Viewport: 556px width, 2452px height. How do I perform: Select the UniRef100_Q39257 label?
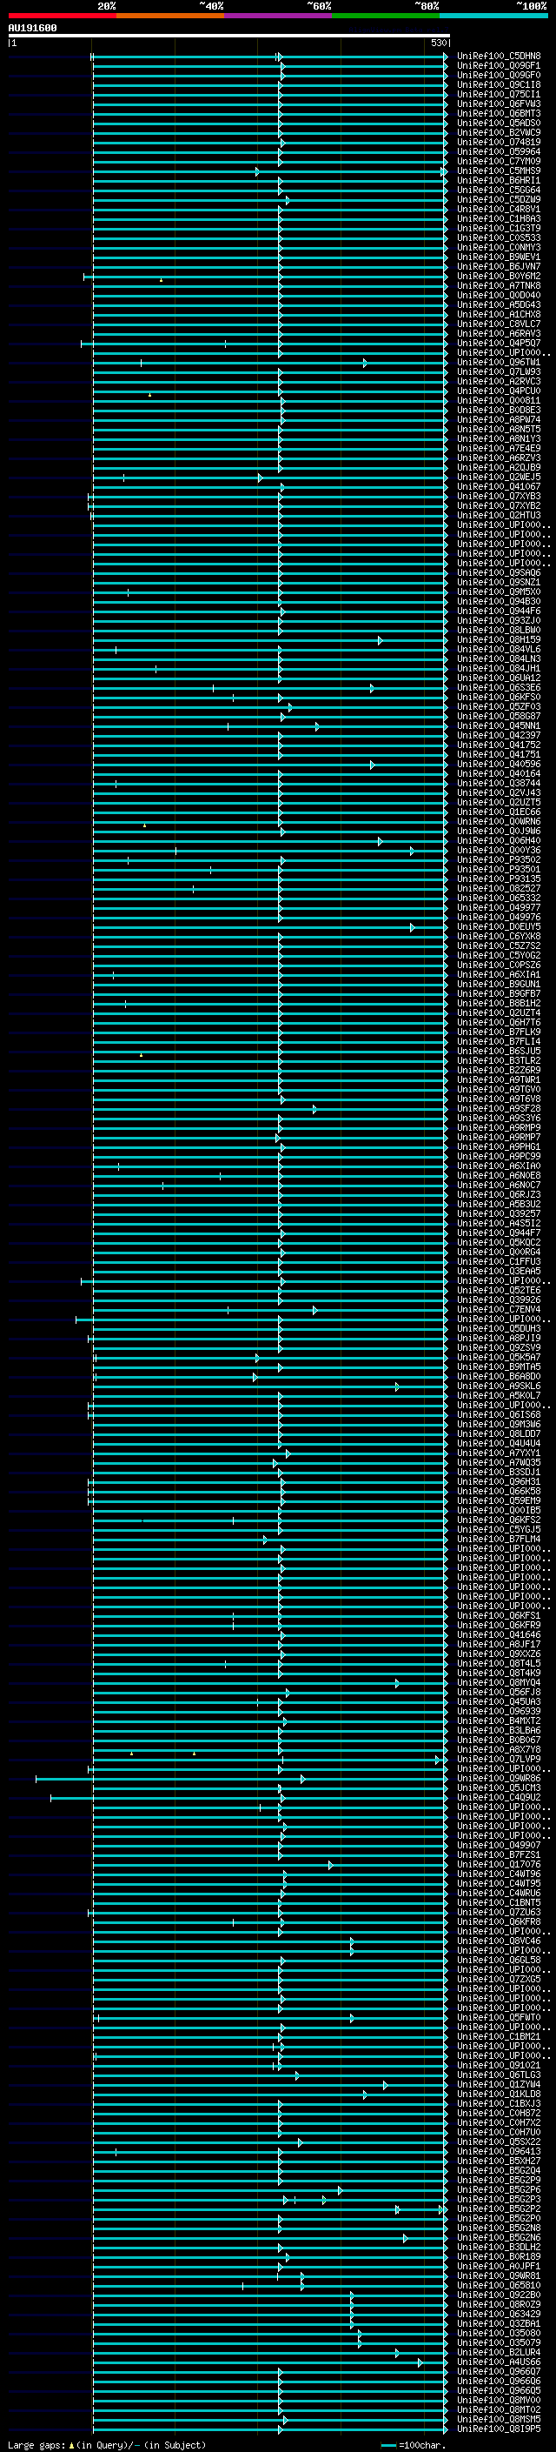click(x=499, y=1213)
